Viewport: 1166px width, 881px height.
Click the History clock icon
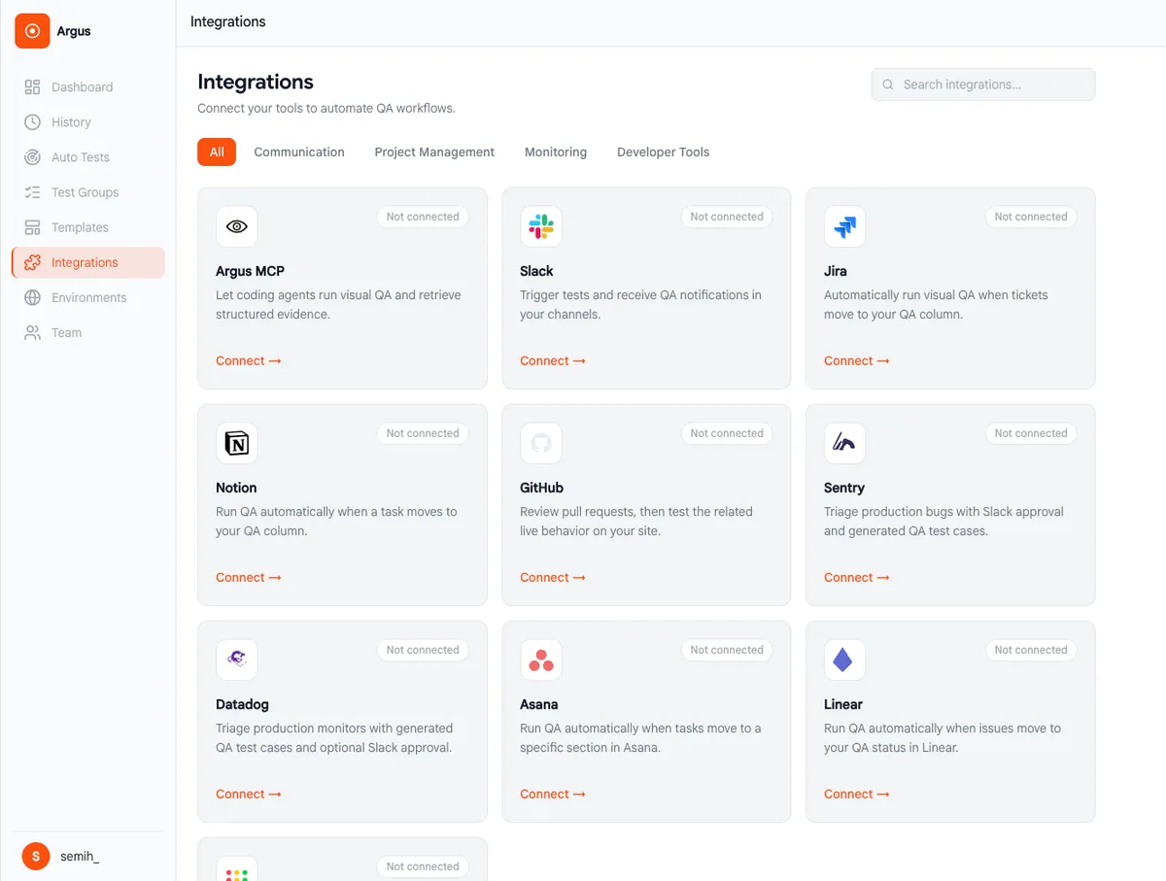click(33, 122)
